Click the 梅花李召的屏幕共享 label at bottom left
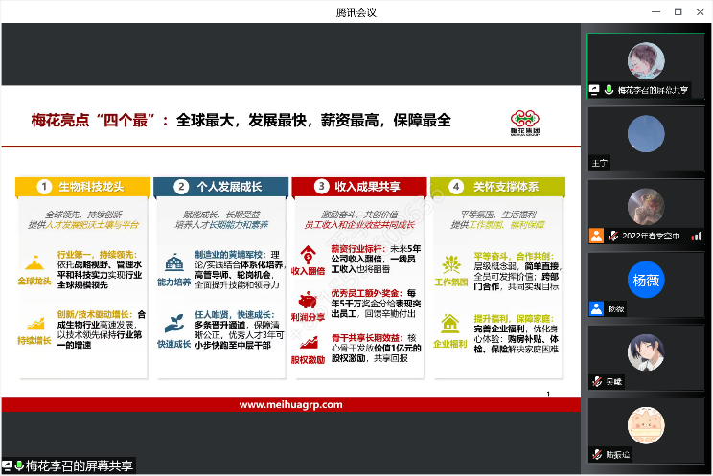The image size is (713, 476). point(79,466)
